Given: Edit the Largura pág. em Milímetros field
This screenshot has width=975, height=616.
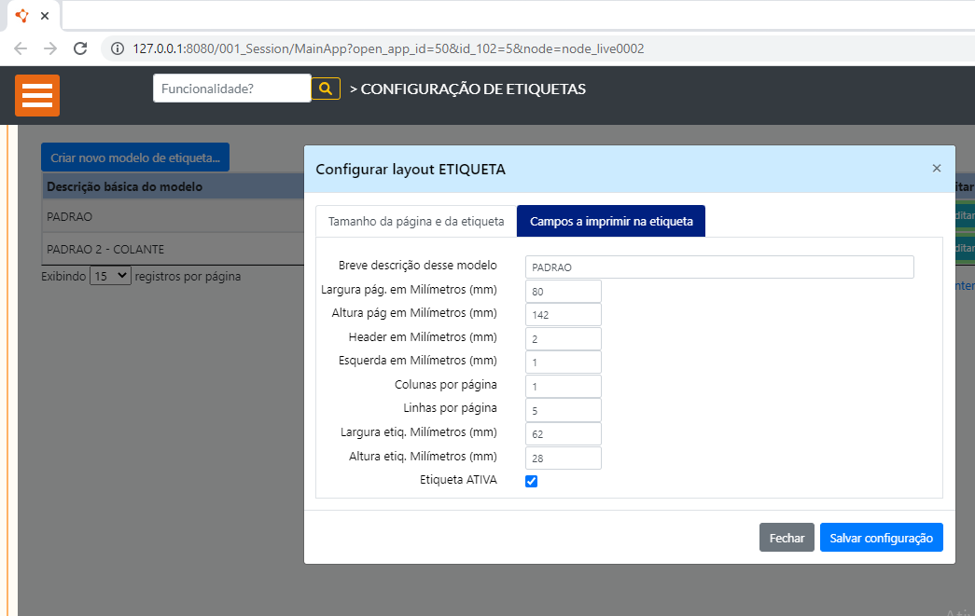Looking at the screenshot, I should point(564,292).
